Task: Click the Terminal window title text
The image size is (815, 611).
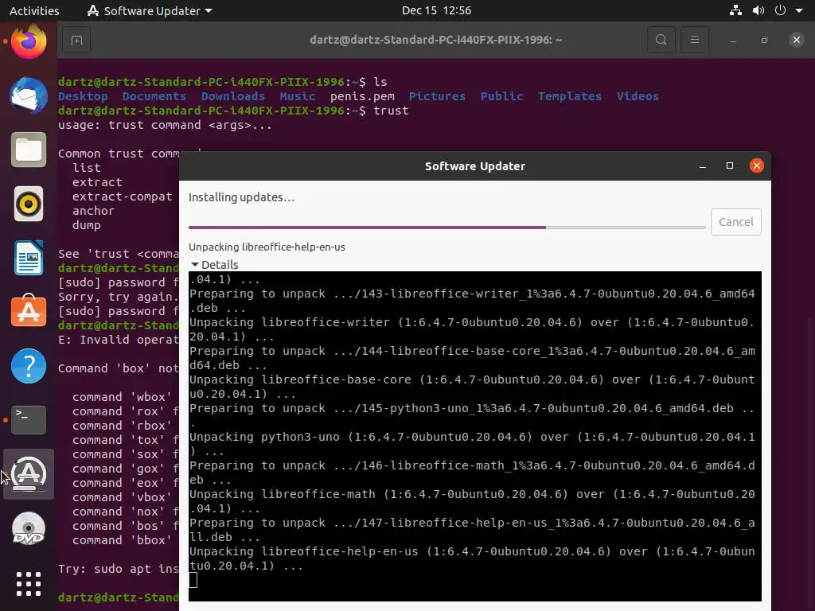Action: (435, 40)
